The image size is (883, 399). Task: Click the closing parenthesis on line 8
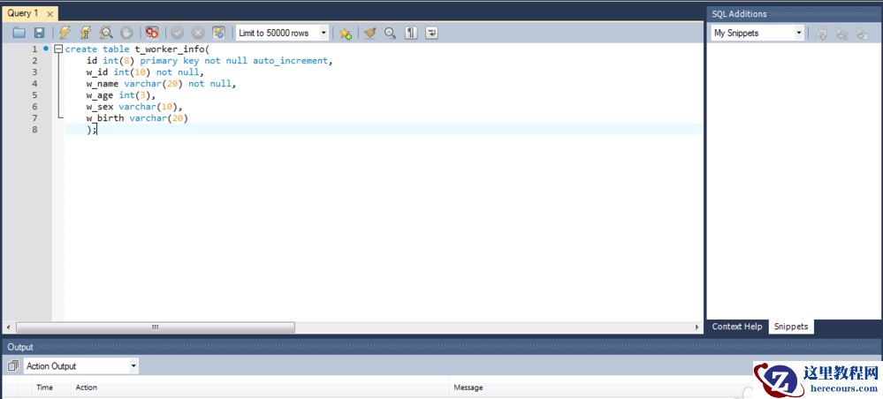point(89,130)
